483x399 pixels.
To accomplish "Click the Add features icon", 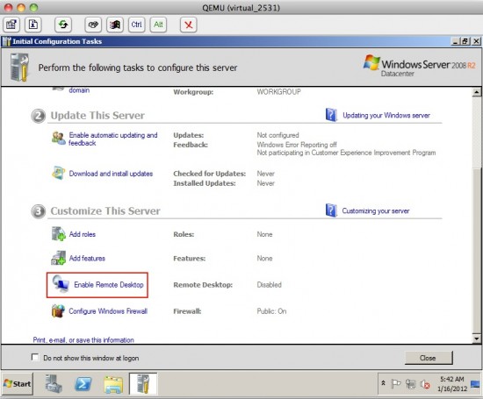I will point(58,258).
